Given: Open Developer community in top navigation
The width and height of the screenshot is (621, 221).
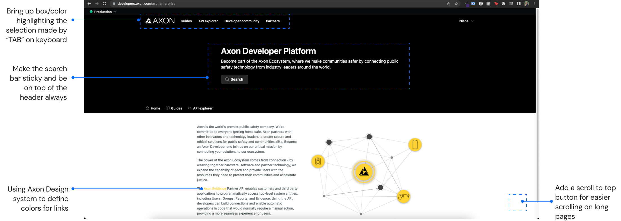Looking at the screenshot, I should coord(242,21).
